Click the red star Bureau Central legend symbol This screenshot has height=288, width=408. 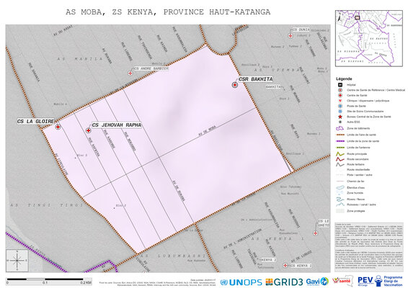coord(340,117)
